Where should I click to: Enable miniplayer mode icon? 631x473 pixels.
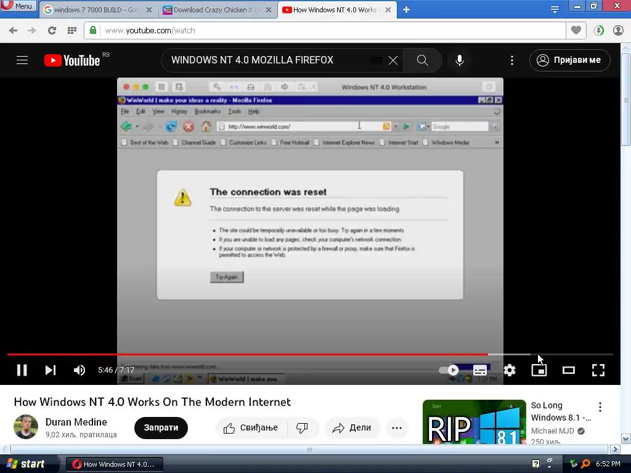(539, 370)
